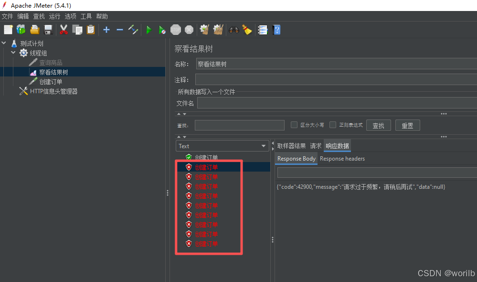Click collapse arrows above the Text dropdown
Screen dimensions: 477x282
pos(181,137)
